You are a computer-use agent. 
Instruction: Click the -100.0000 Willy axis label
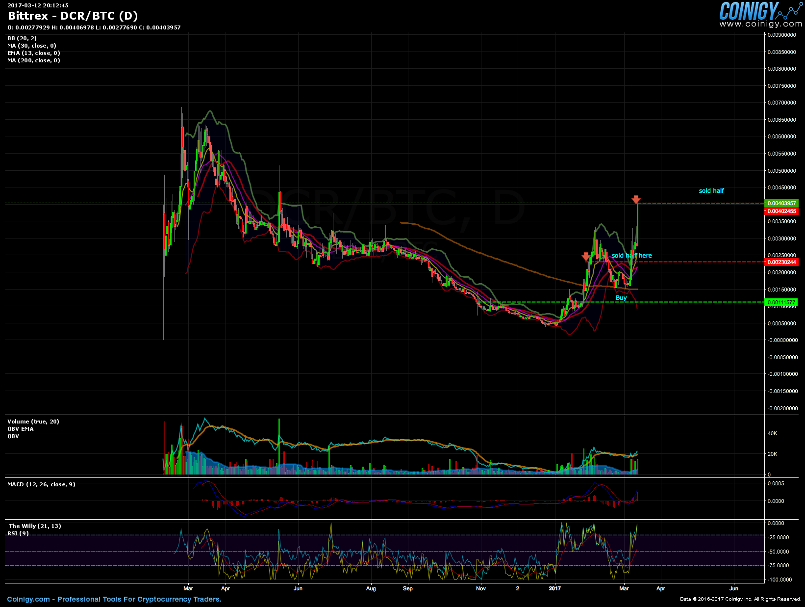pyautogui.click(x=779, y=580)
